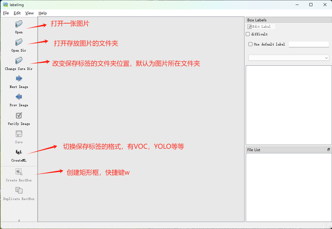332x229 pixels.
Task: Switch annotation format via CreateML icon
Action: point(19,152)
